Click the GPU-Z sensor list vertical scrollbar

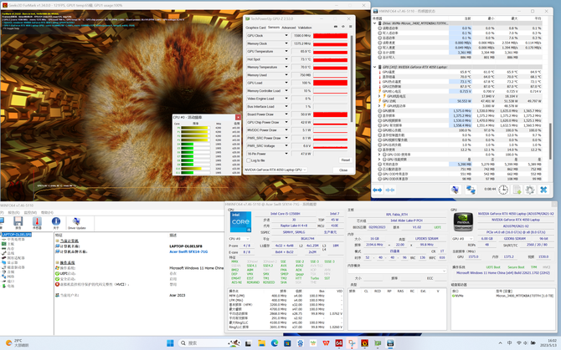tap(352, 79)
